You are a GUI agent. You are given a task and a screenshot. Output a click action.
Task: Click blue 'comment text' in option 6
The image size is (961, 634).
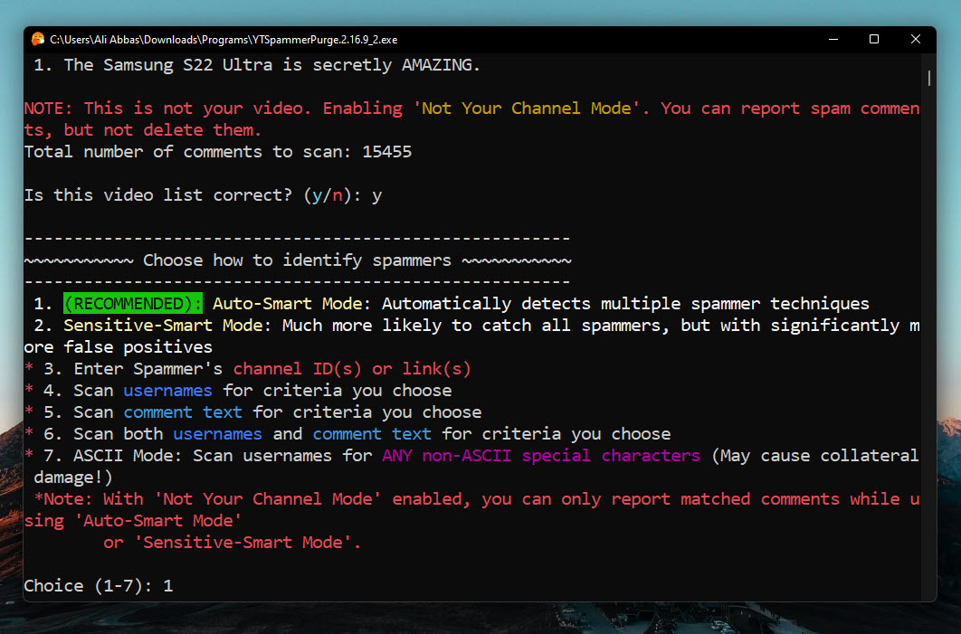coord(372,434)
